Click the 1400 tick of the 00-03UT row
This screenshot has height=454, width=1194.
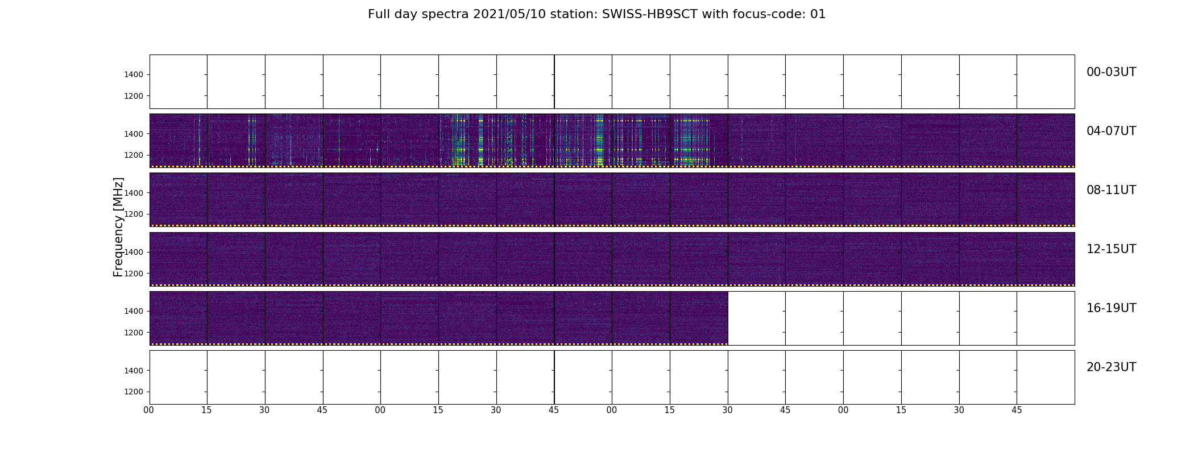point(134,75)
